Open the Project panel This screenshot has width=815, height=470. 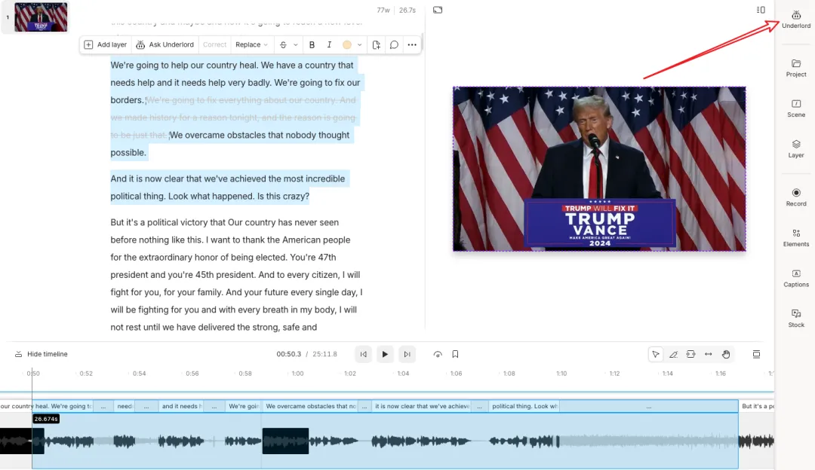[x=796, y=68]
